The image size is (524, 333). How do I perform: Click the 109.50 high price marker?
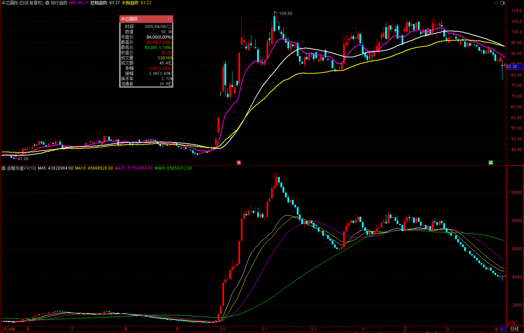[285, 14]
